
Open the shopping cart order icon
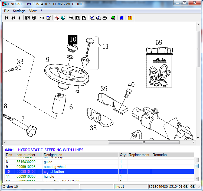click(x=42, y=18)
